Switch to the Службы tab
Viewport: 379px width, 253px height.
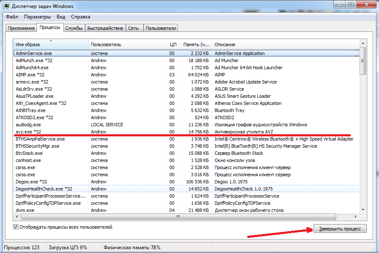pyautogui.click(x=73, y=28)
